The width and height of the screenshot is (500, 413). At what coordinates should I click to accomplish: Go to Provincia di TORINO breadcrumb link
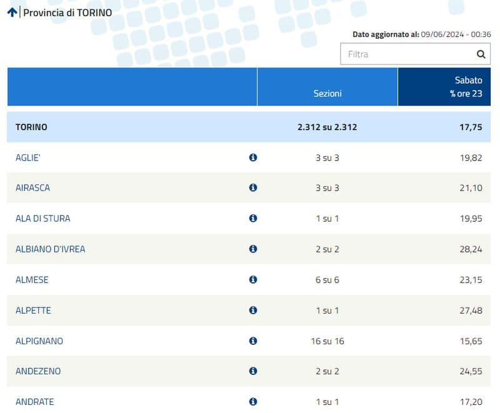(67, 12)
